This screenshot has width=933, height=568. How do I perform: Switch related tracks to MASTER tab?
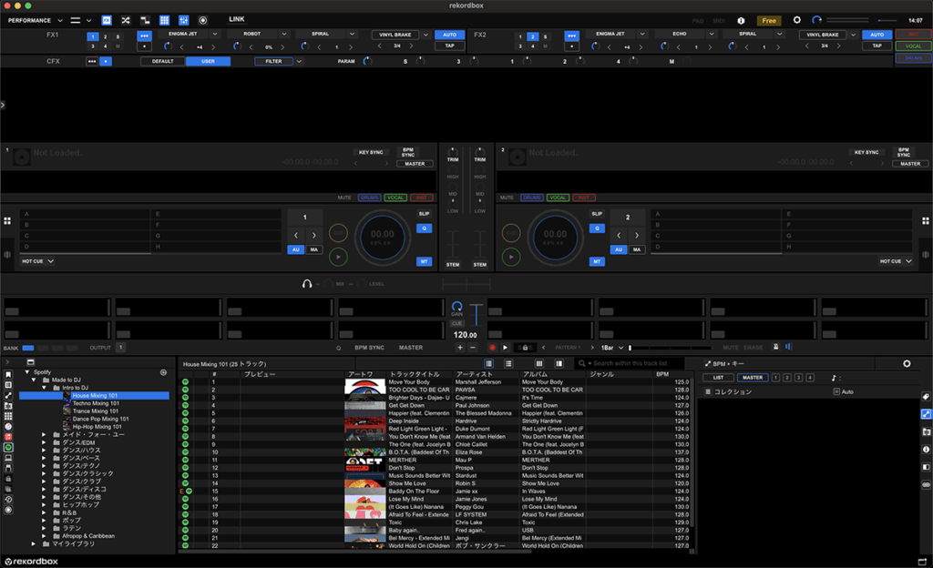coord(752,378)
